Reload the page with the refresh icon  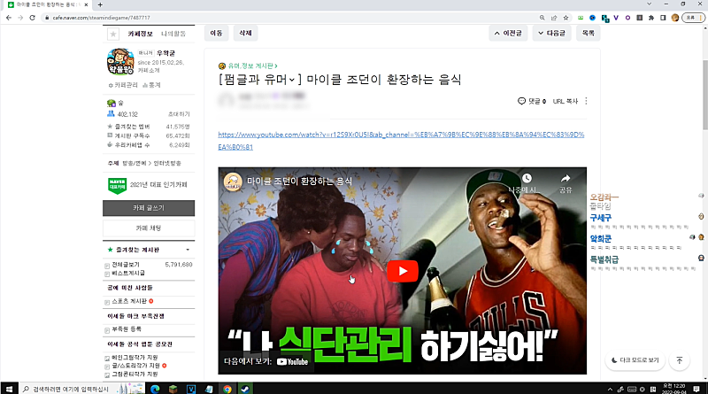(32, 18)
